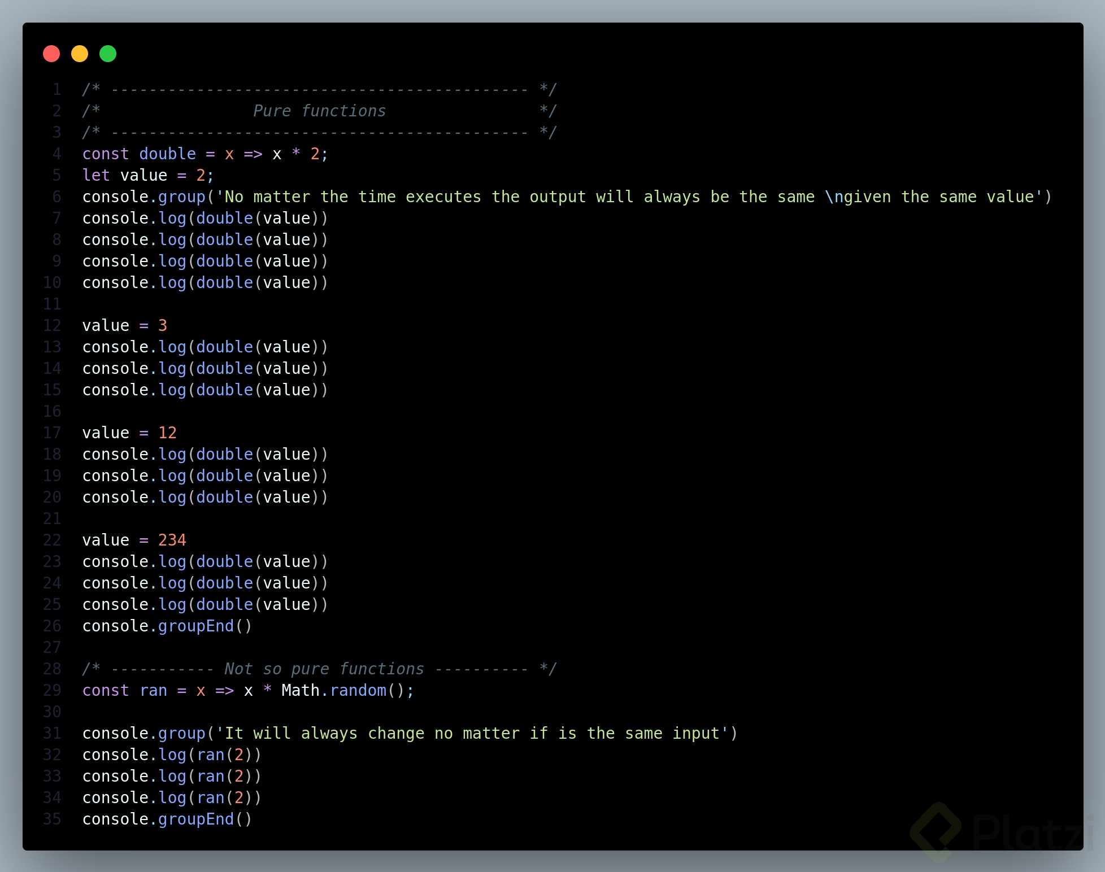
Task: Click the let value = 2 statement
Action: coord(147,175)
